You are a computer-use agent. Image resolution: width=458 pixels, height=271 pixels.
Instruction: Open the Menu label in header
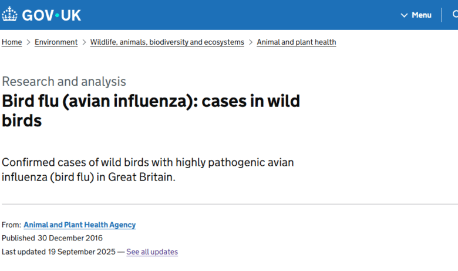click(x=422, y=15)
